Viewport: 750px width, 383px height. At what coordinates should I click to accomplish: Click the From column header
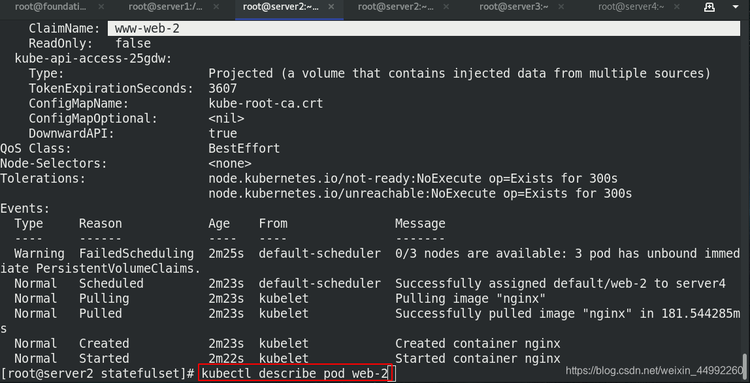pyautogui.click(x=273, y=224)
